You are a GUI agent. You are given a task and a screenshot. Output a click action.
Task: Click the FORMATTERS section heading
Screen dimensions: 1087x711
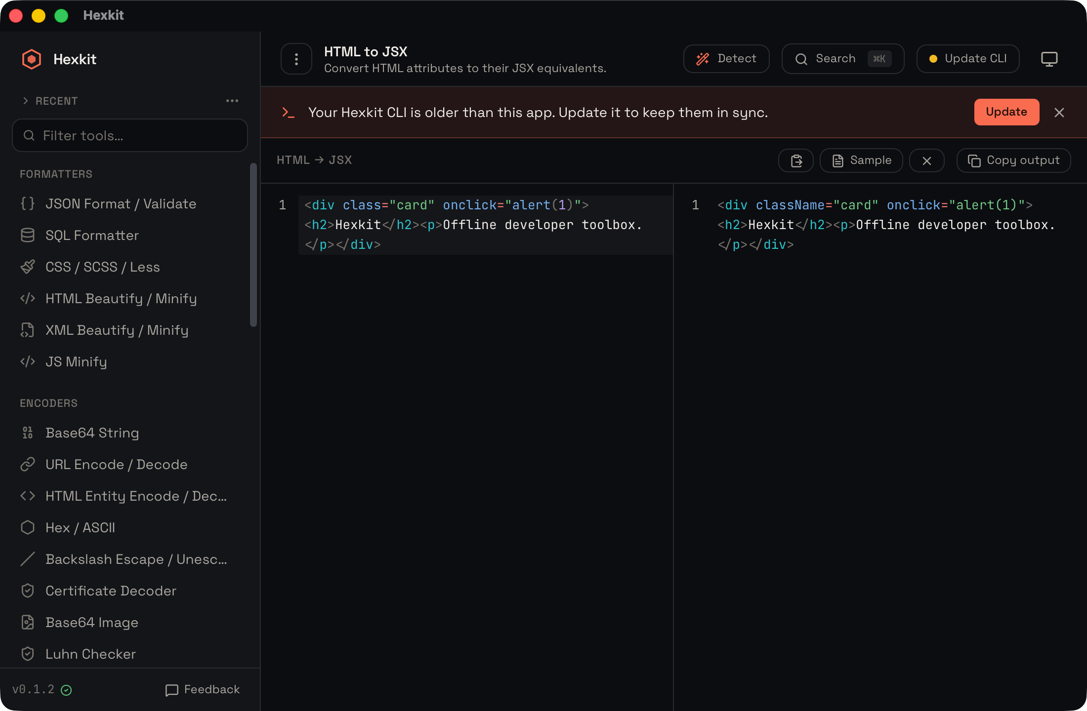56,174
